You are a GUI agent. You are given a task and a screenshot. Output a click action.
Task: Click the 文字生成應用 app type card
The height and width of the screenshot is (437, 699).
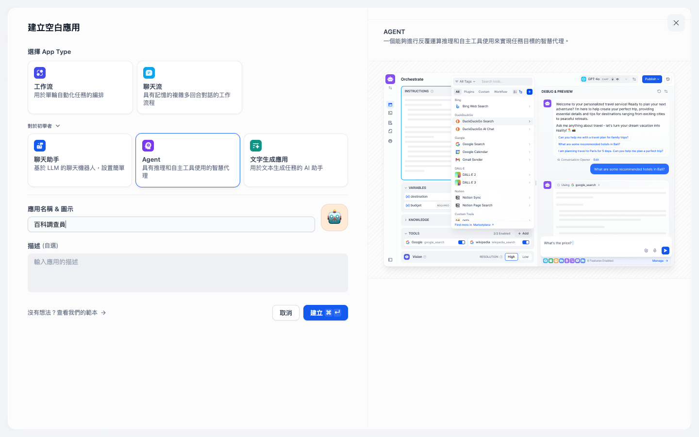click(296, 160)
